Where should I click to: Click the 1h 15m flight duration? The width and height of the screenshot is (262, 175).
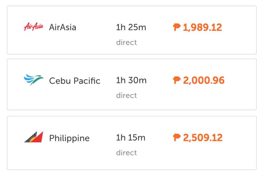pyautogui.click(x=131, y=137)
